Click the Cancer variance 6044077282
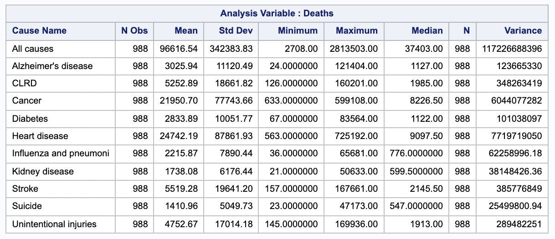Viewport: 555px width, 239px height. (x=517, y=101)
